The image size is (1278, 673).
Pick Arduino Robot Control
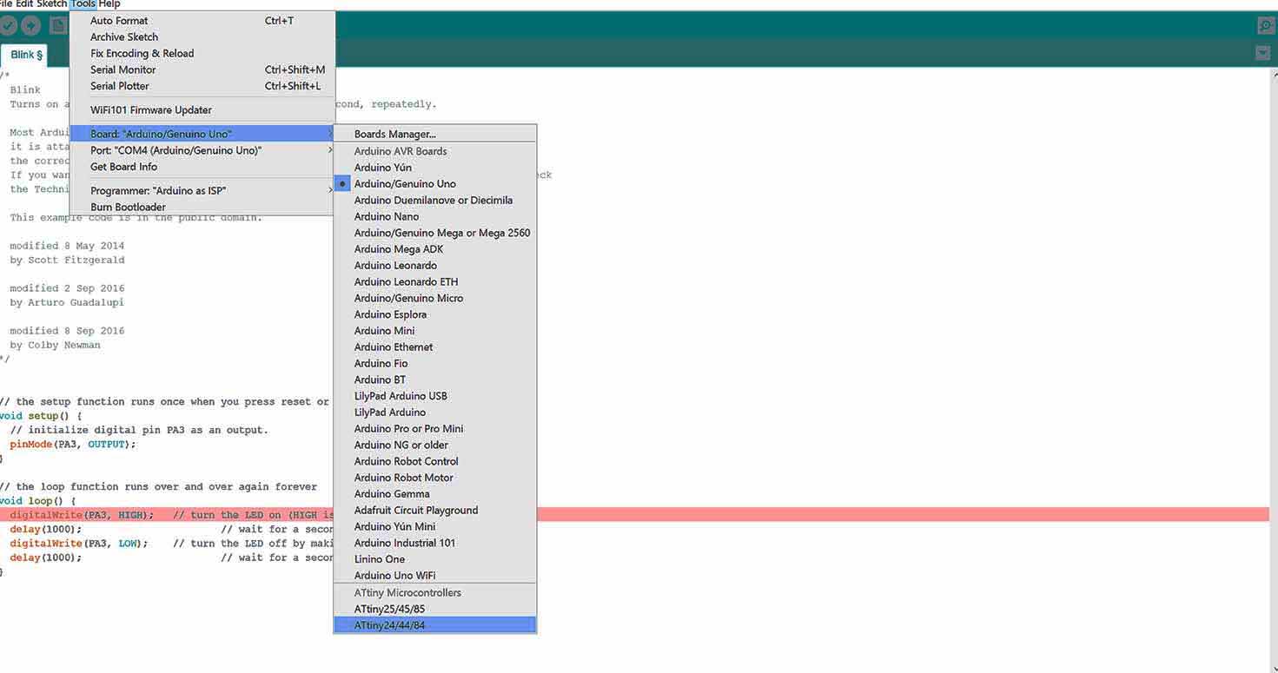pos(435,462)
